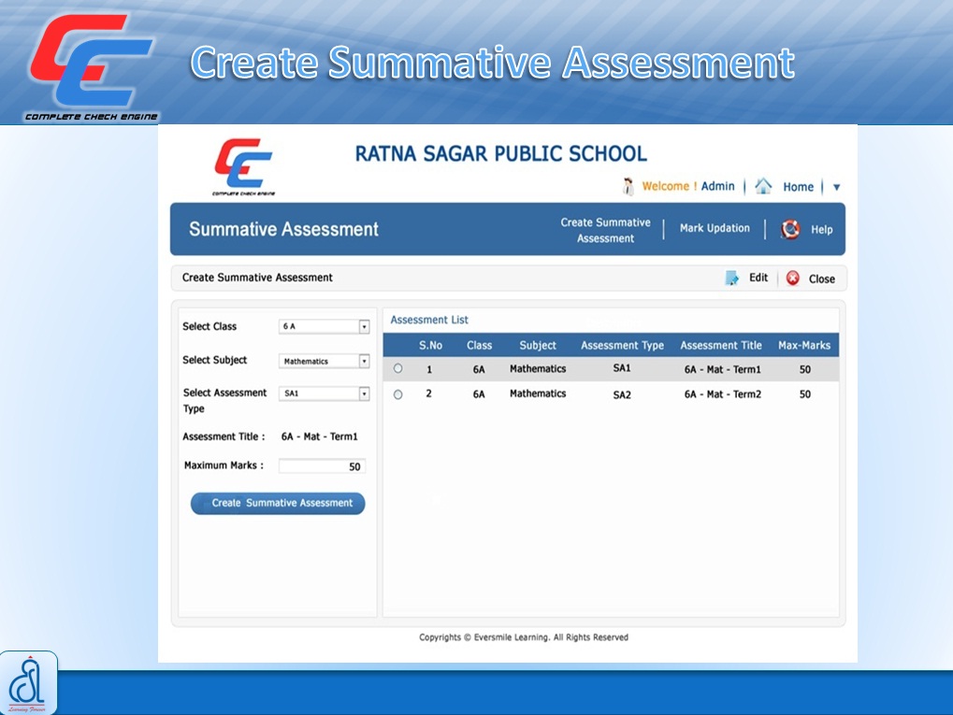The width and height of the screenshot is (953, 715).
Task: Click the Subject column header
Action: 538,345
